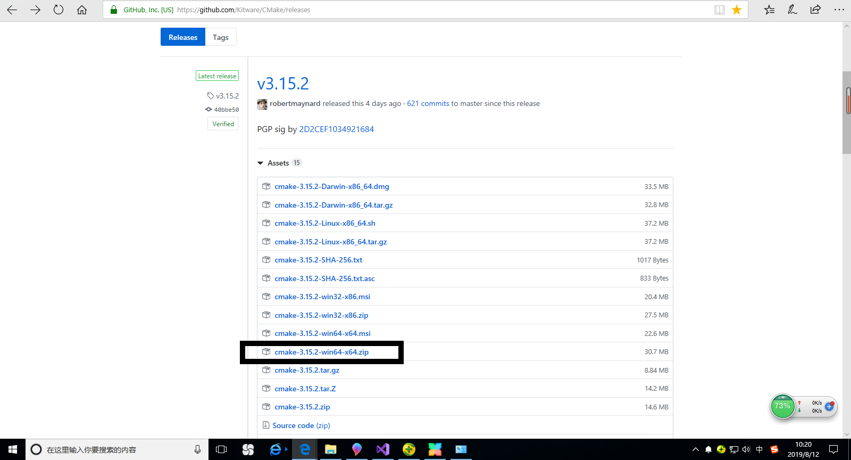Go back with the browser back arrow
Image resolution: width=851 pixels, height=460 pixels.
point(12,10)
